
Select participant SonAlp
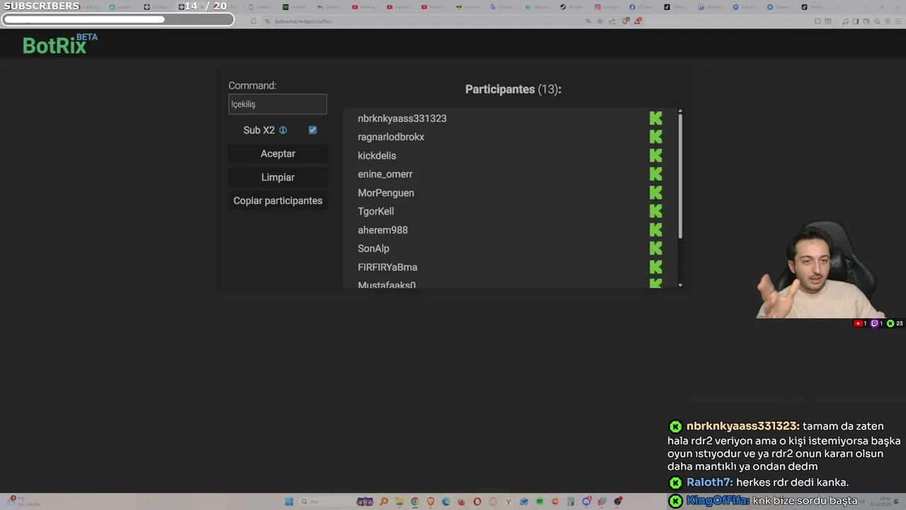374,249
